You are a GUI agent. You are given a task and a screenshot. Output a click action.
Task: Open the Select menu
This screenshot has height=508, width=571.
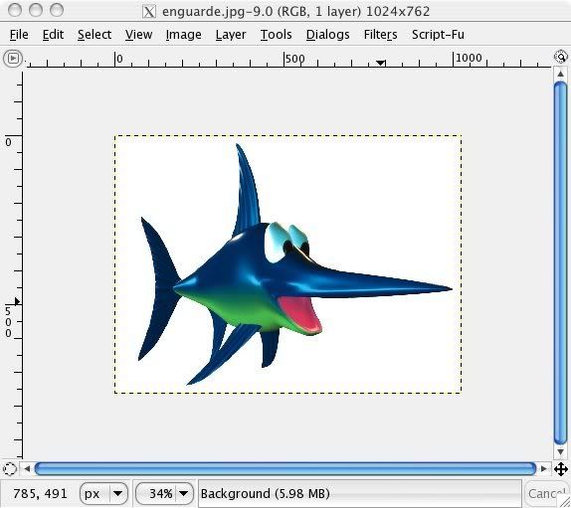pos(95,35)
